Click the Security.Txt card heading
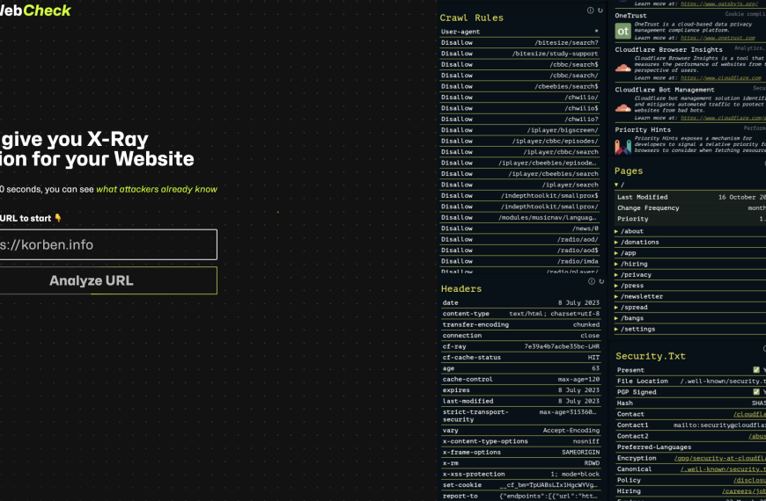 click(651, 356)
